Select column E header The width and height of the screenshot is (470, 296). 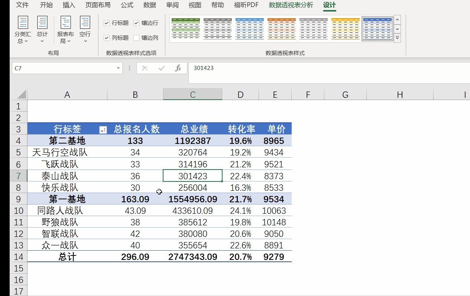pos(275,94)
